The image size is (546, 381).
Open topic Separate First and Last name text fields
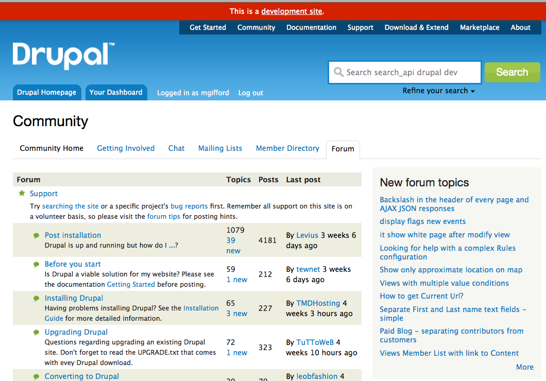[x=453, y=314]
